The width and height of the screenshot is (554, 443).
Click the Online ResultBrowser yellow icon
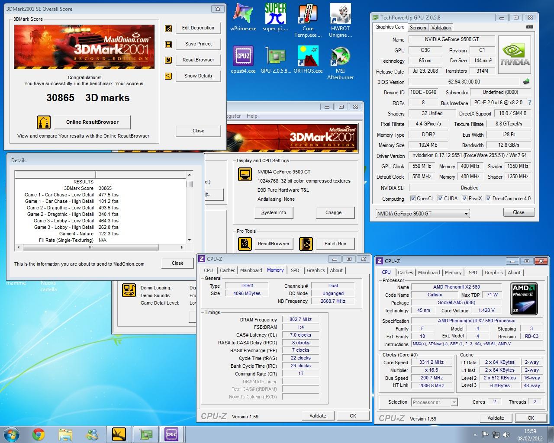[x=44, y=122]
